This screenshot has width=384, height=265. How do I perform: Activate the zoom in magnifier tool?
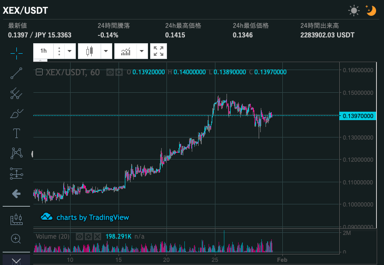tap(16, 239)
